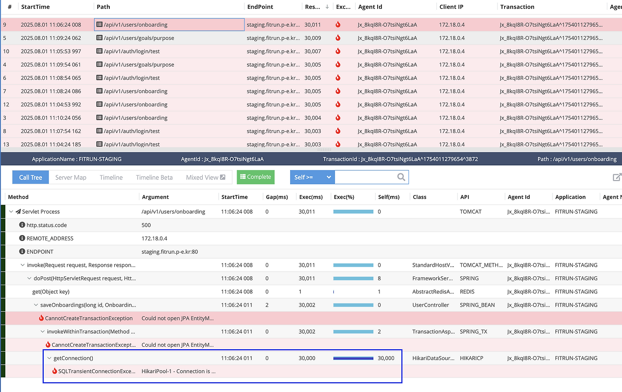
Task: Click the search magnifier icon in the filter box
Action: (x=401, y=177)
